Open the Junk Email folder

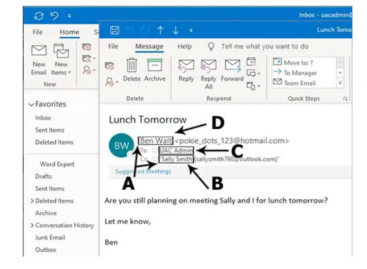[x=50, y=238]
